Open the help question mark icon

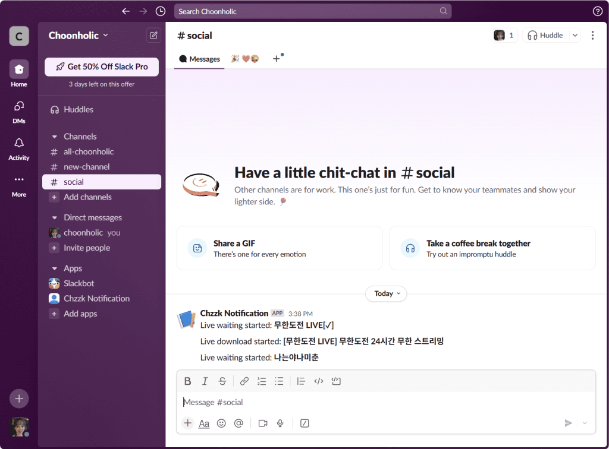(x=597, y=11)
